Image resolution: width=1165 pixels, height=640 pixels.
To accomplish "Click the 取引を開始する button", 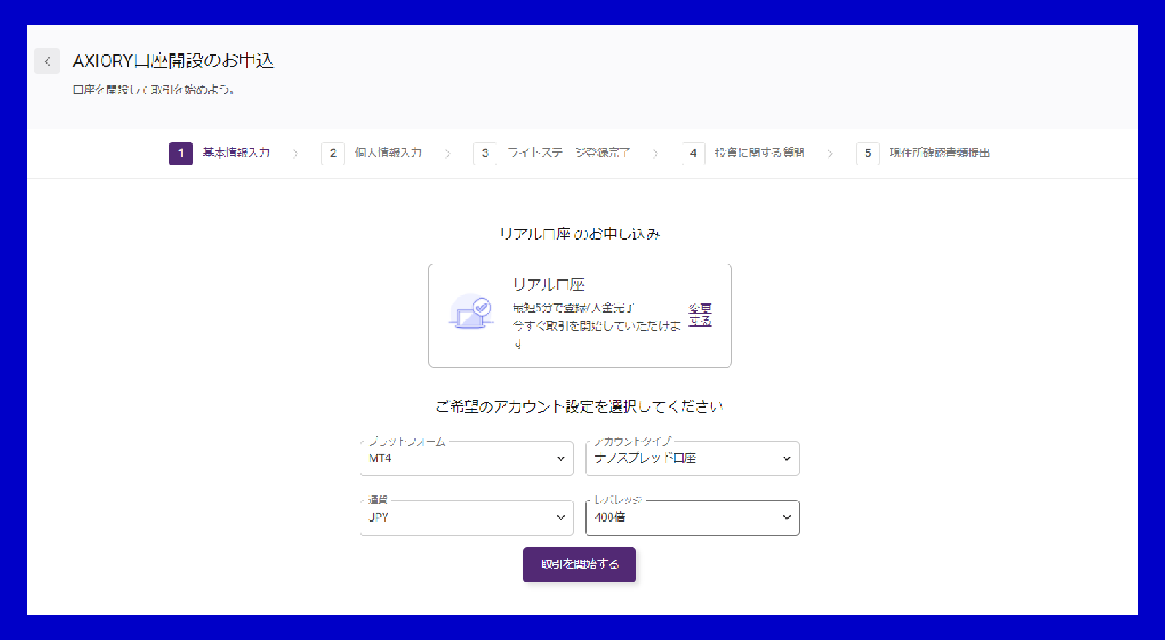I will coord(579,564).
